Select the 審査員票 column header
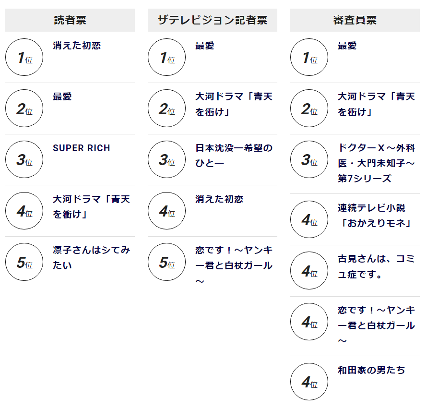The width and height of the screenshot is (427, 409). pyautogui.click(x=355, y=20)
